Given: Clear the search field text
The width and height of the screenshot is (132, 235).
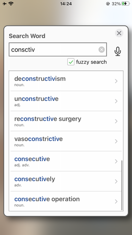Looking at the screenshot, I should tap(101, 50).
